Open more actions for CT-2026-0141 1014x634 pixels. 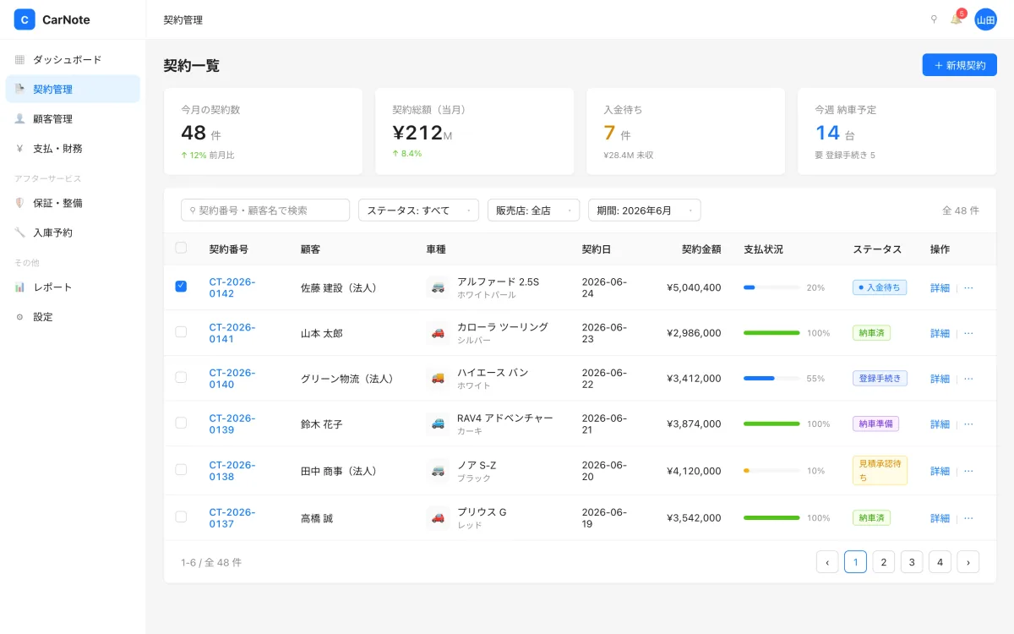[968, 333]
